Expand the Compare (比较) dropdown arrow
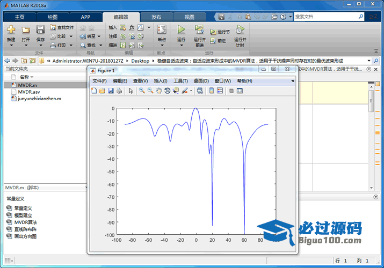This screenshot has width=384, height=268. pyautogui.click(x=70, y=36)
